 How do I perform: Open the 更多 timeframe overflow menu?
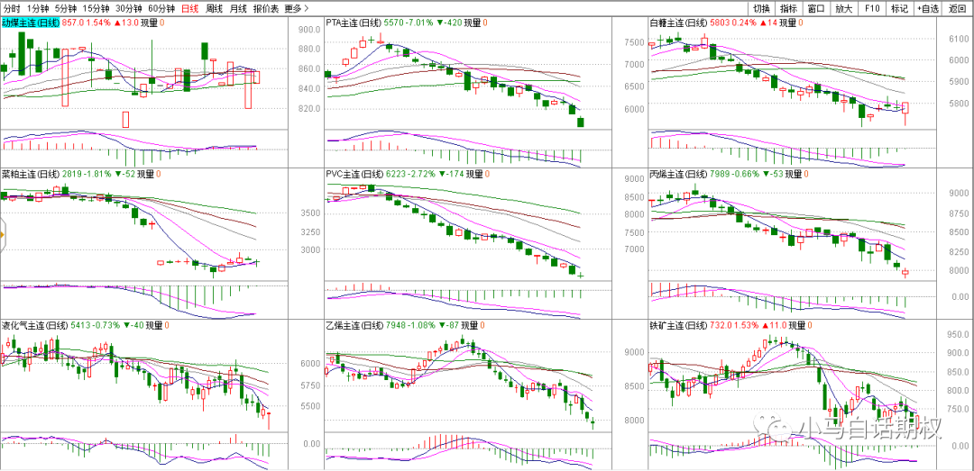[x=296, y=8]
